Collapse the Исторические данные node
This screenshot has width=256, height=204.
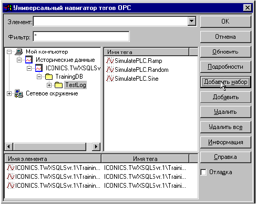pos(19,60)
